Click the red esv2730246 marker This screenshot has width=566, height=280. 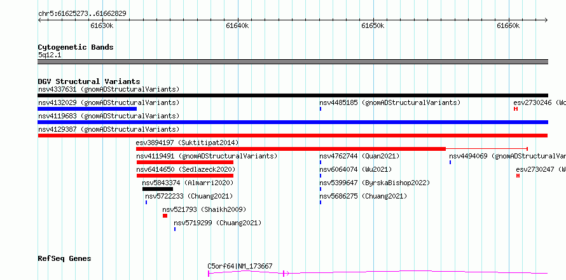(516, 109)
